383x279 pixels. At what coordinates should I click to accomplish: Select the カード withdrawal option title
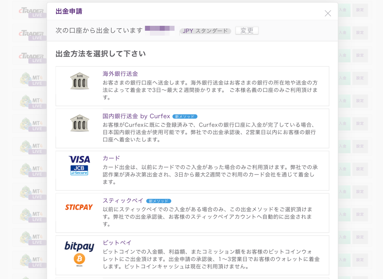[x=111, y=158]
